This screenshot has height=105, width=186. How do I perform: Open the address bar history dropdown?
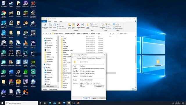coord(110,34)
